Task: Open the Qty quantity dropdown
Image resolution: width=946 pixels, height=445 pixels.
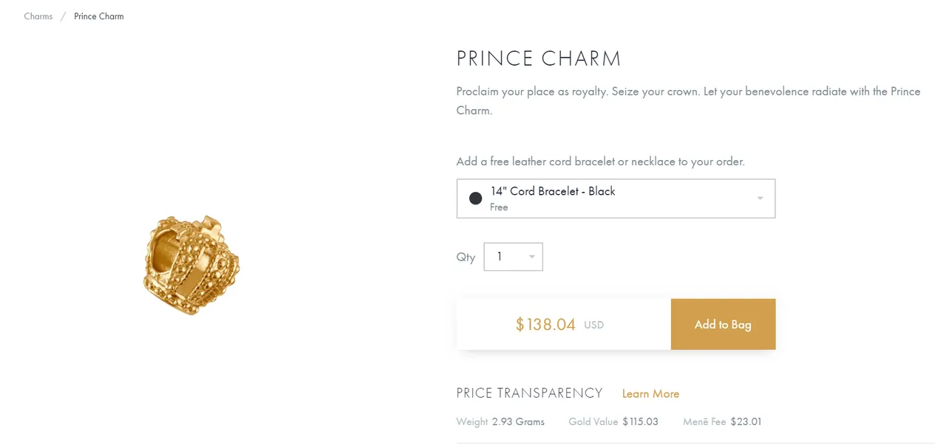Action: click(513, 257)
